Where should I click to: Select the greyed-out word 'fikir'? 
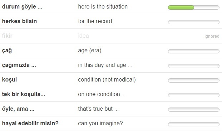click(x=7, y=36)
